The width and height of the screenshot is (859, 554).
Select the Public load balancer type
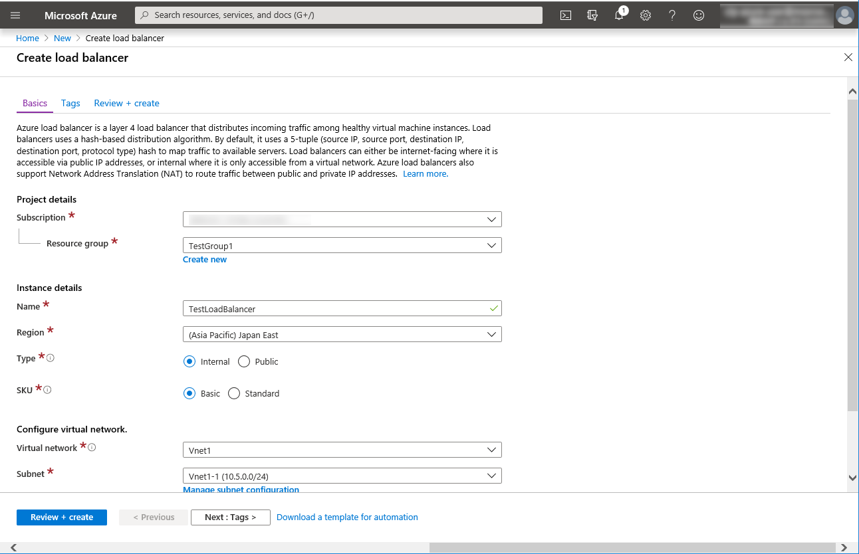tap(243, 361)
